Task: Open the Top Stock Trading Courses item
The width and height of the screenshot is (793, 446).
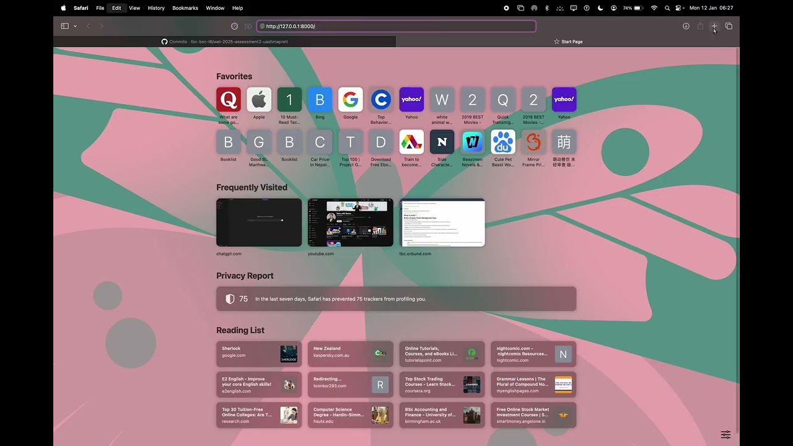Action: pos(442,385)
